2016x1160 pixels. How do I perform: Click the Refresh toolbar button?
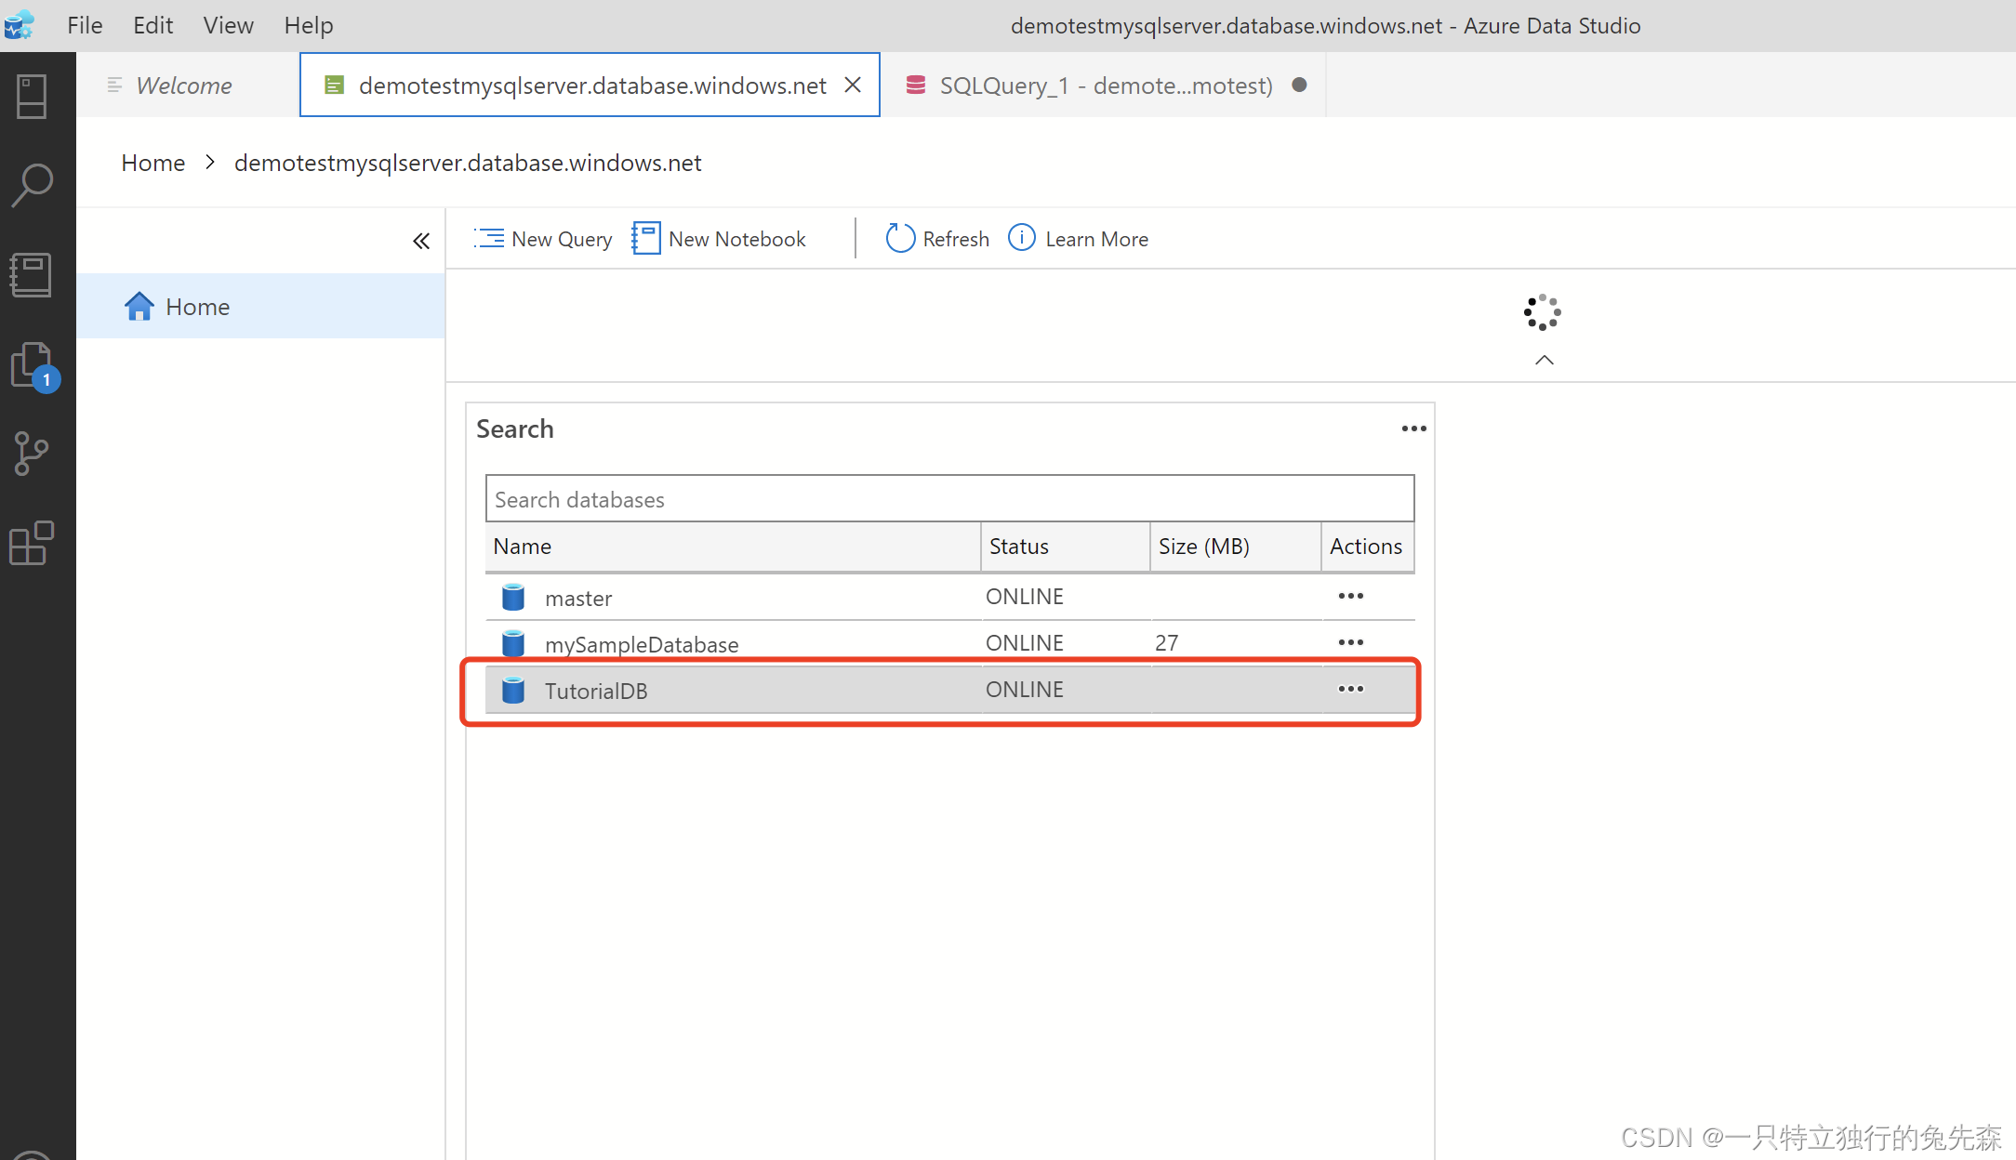tap(937, 239)
